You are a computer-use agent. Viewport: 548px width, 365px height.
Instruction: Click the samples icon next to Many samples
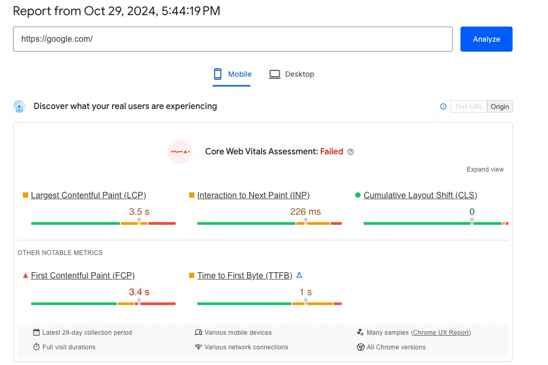tap(361, 332)
